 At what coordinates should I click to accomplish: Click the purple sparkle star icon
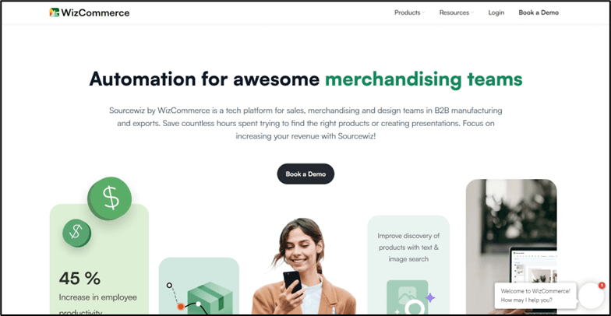(430, 297)
